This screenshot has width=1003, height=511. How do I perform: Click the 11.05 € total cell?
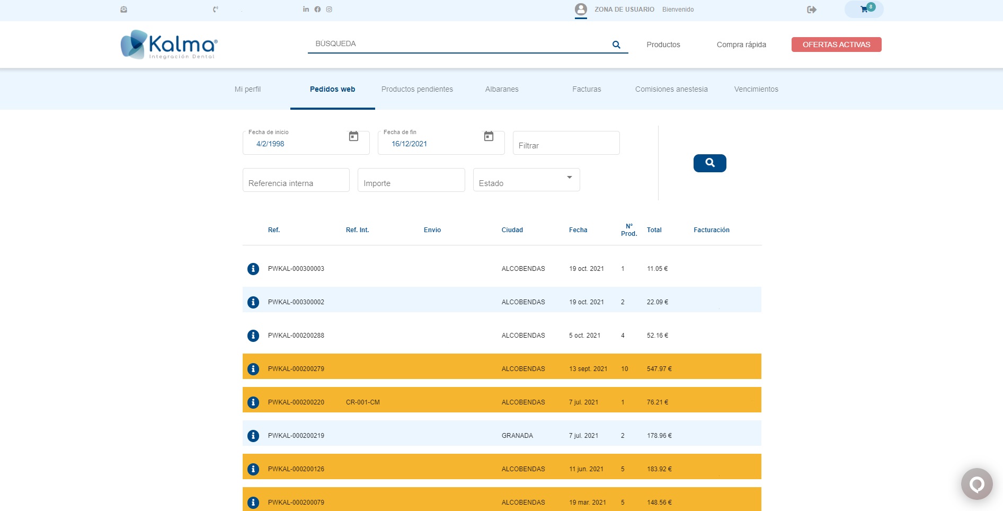(x=657, y=269)
